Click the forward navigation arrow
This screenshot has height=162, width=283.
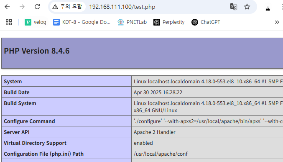click(22, 7)
